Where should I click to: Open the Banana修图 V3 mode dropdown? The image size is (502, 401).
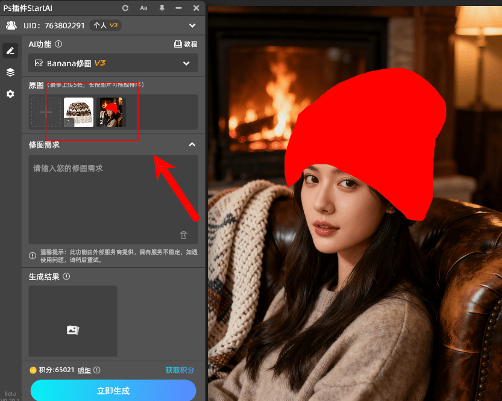113,63
